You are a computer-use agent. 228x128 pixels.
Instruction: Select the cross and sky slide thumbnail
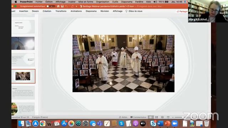(x=23, y=43)
